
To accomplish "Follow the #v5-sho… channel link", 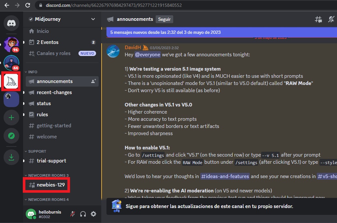I will click(327, 176).
